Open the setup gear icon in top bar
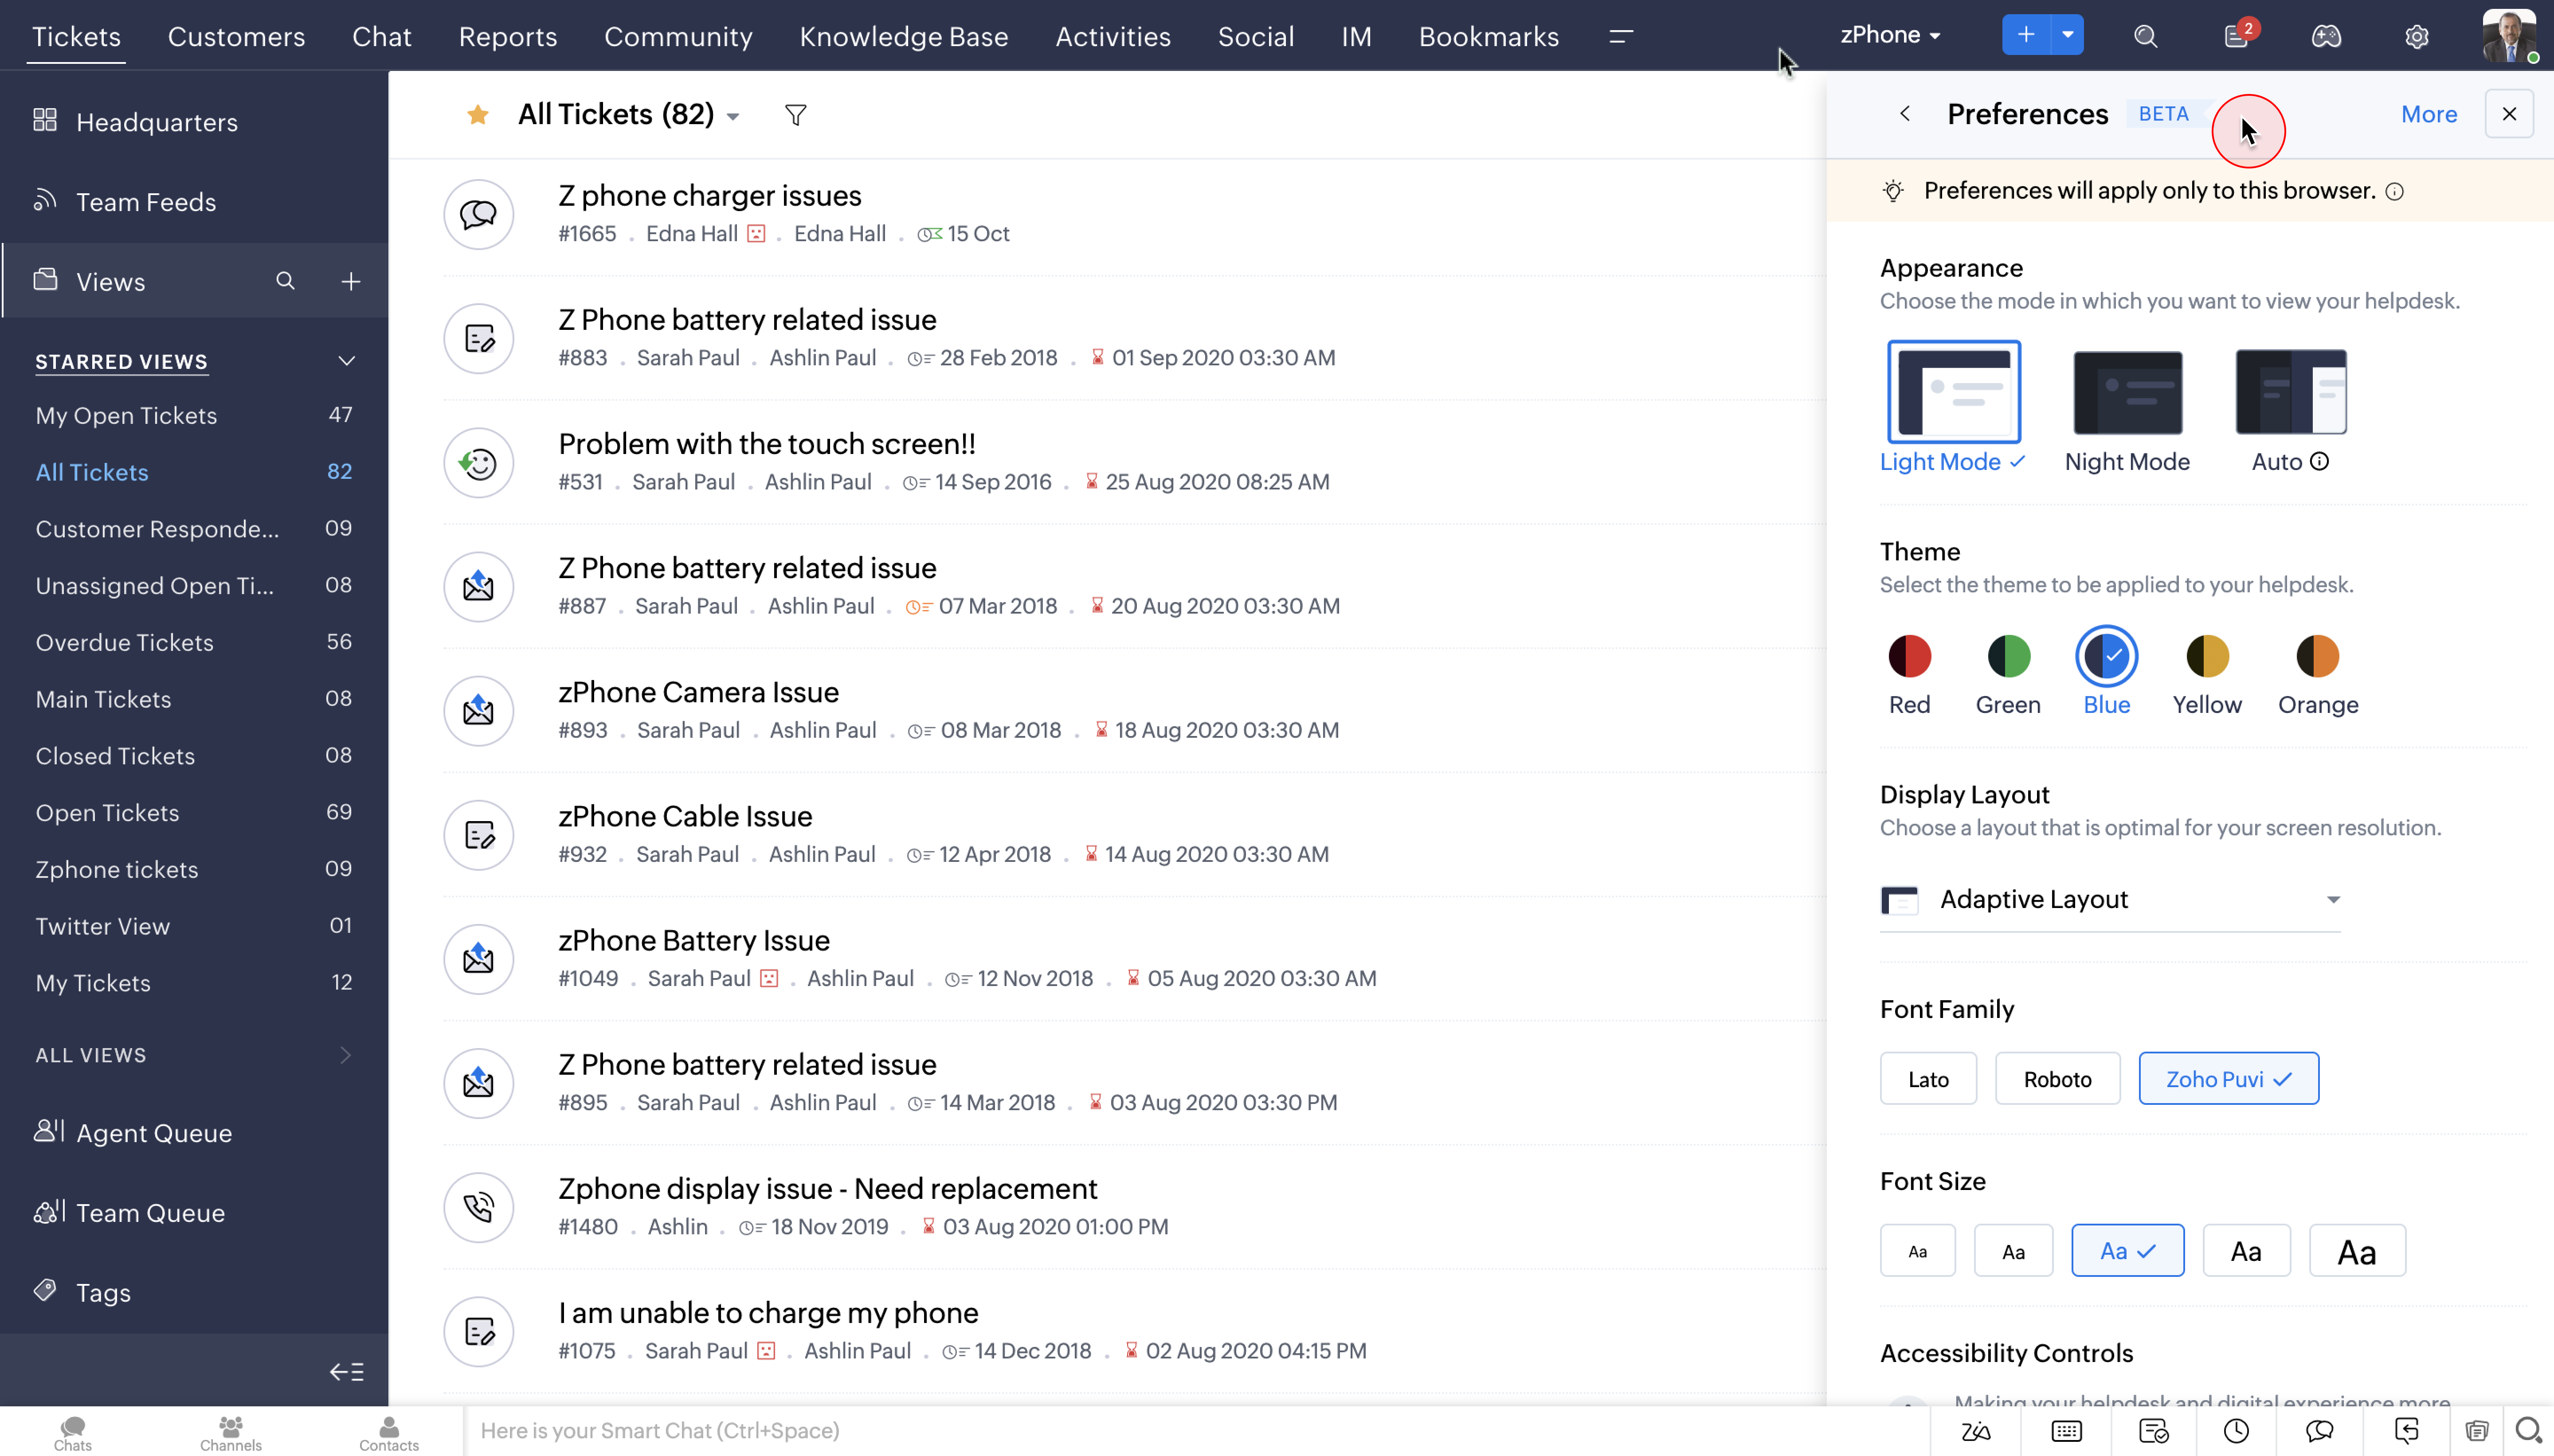 pos(2418,36)
